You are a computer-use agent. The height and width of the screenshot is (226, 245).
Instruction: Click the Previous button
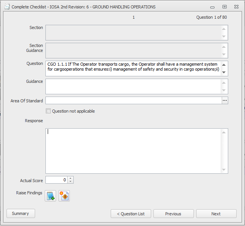point(173,214)
